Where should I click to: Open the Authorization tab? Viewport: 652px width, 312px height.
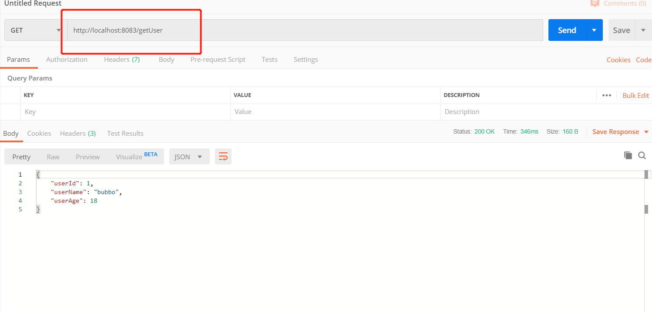(67, 60)
